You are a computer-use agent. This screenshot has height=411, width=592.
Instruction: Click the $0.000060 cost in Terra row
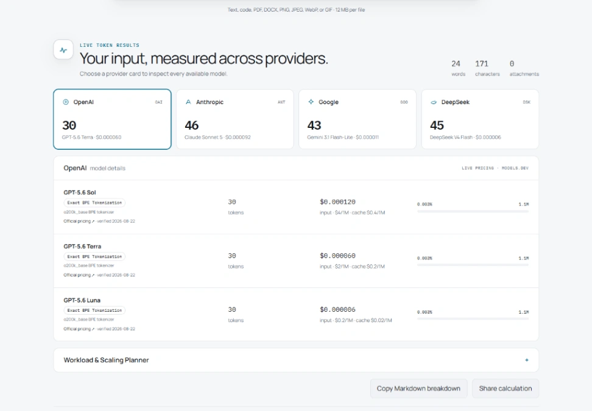click(337, 256)
